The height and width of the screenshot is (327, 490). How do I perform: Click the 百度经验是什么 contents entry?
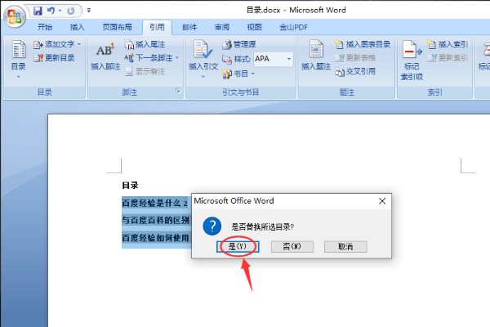(155, 204)
